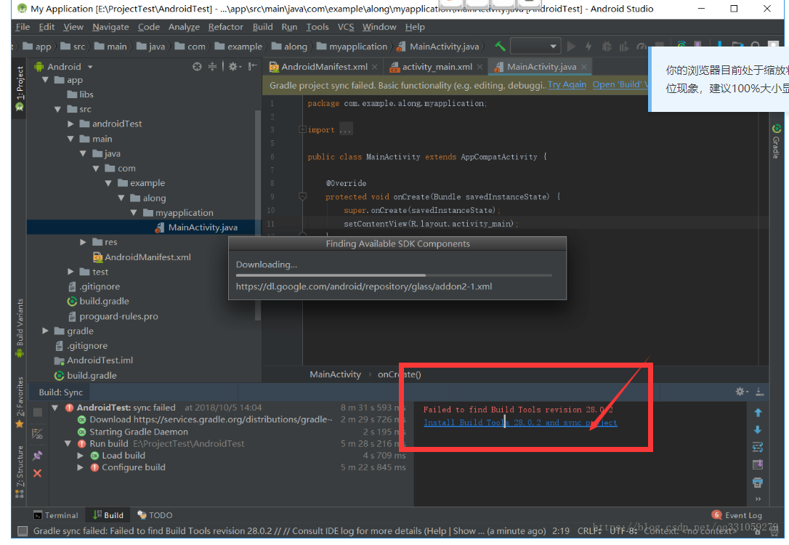Expand the import fold marker
The width and height of the screenshot is (789, 545).
(302, 129)
